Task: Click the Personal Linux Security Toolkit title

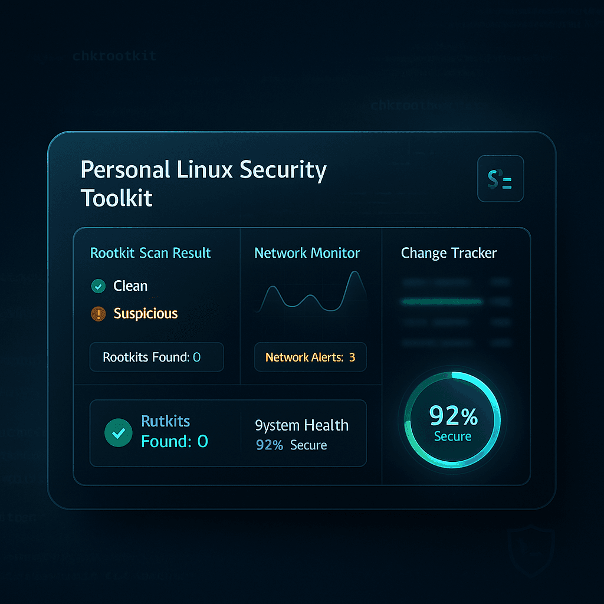Action: [x=203, y=183]
